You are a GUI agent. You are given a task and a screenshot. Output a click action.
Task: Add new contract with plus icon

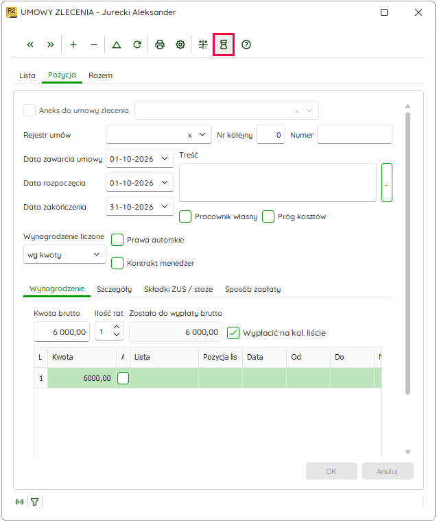tap(73, 45)
